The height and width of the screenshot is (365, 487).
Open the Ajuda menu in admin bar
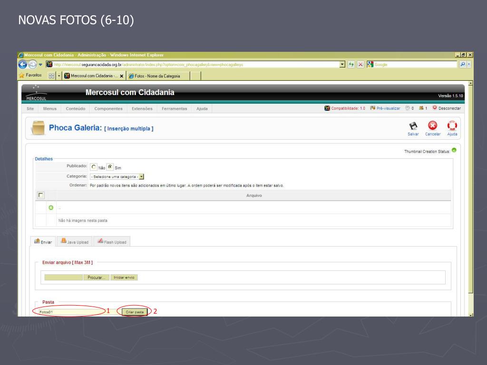click(202, 109)
